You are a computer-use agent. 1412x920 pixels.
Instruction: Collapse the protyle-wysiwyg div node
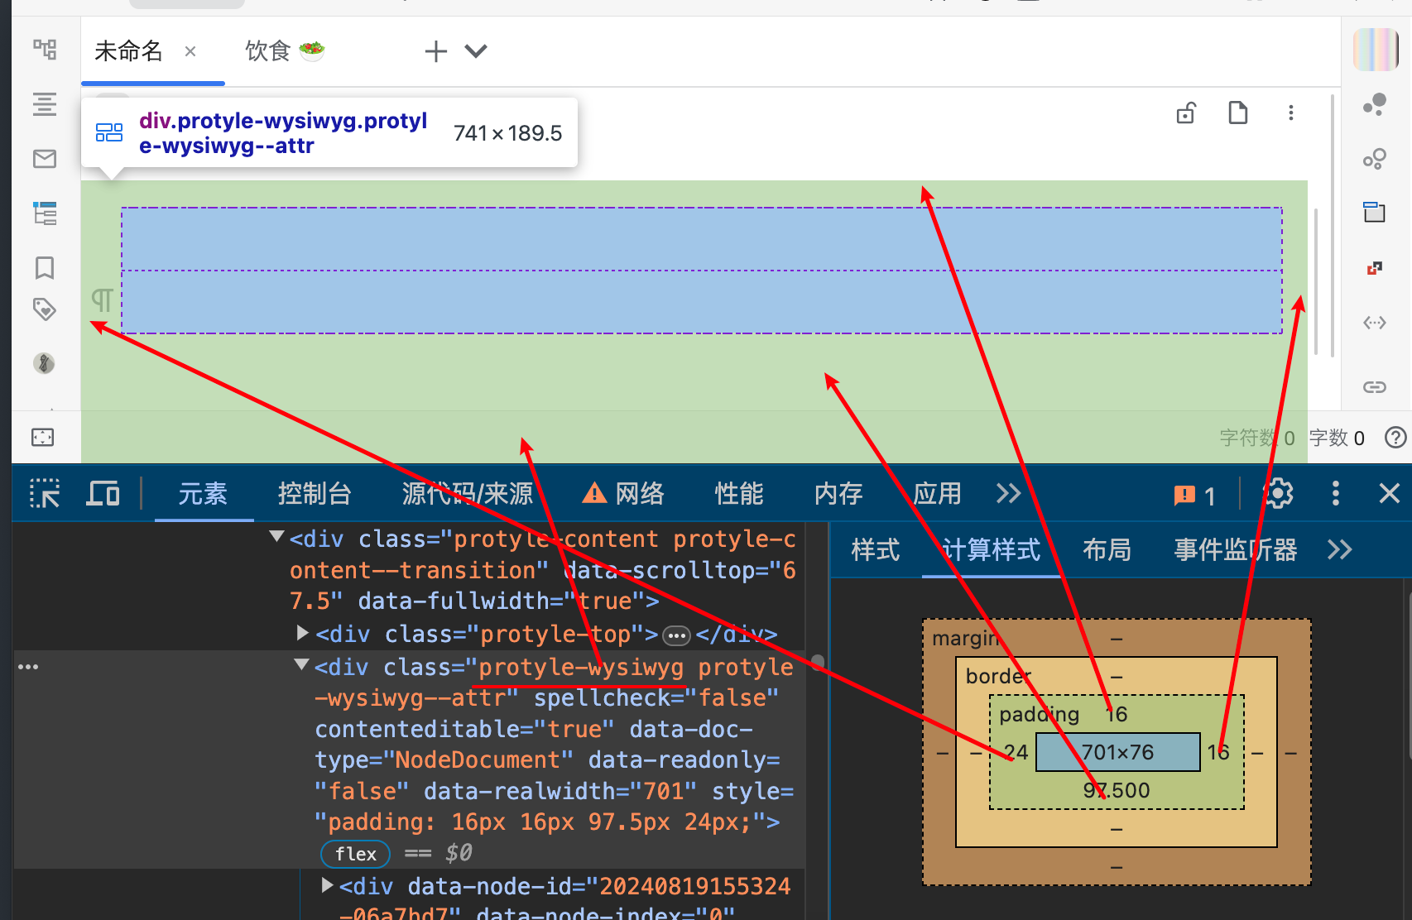coord(302,666)
